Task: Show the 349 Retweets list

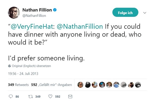Action: point(18,85)
